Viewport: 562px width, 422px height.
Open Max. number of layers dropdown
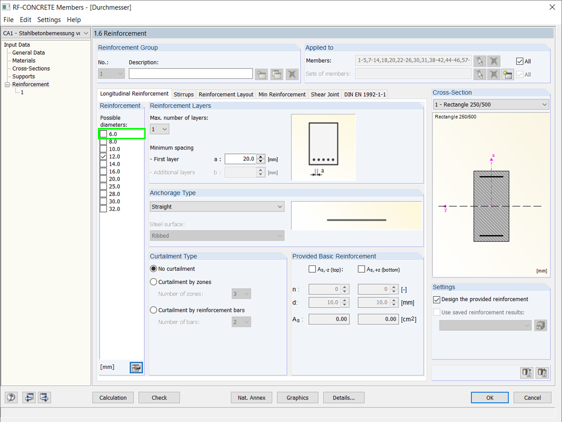(160, 129)
